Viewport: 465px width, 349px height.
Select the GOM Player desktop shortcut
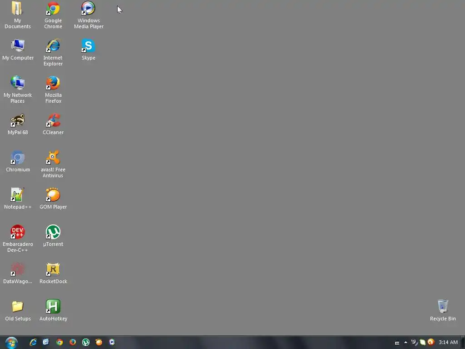click(53, 199)
